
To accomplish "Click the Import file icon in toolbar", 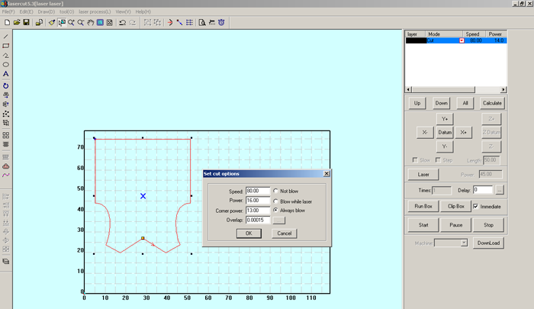I will click(x=39, y=22).
